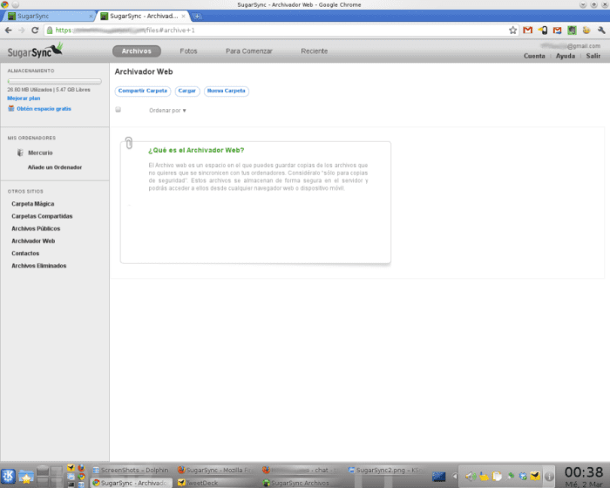Switch to ScreenShots - Dolphin taskbar window

[131, 470]
